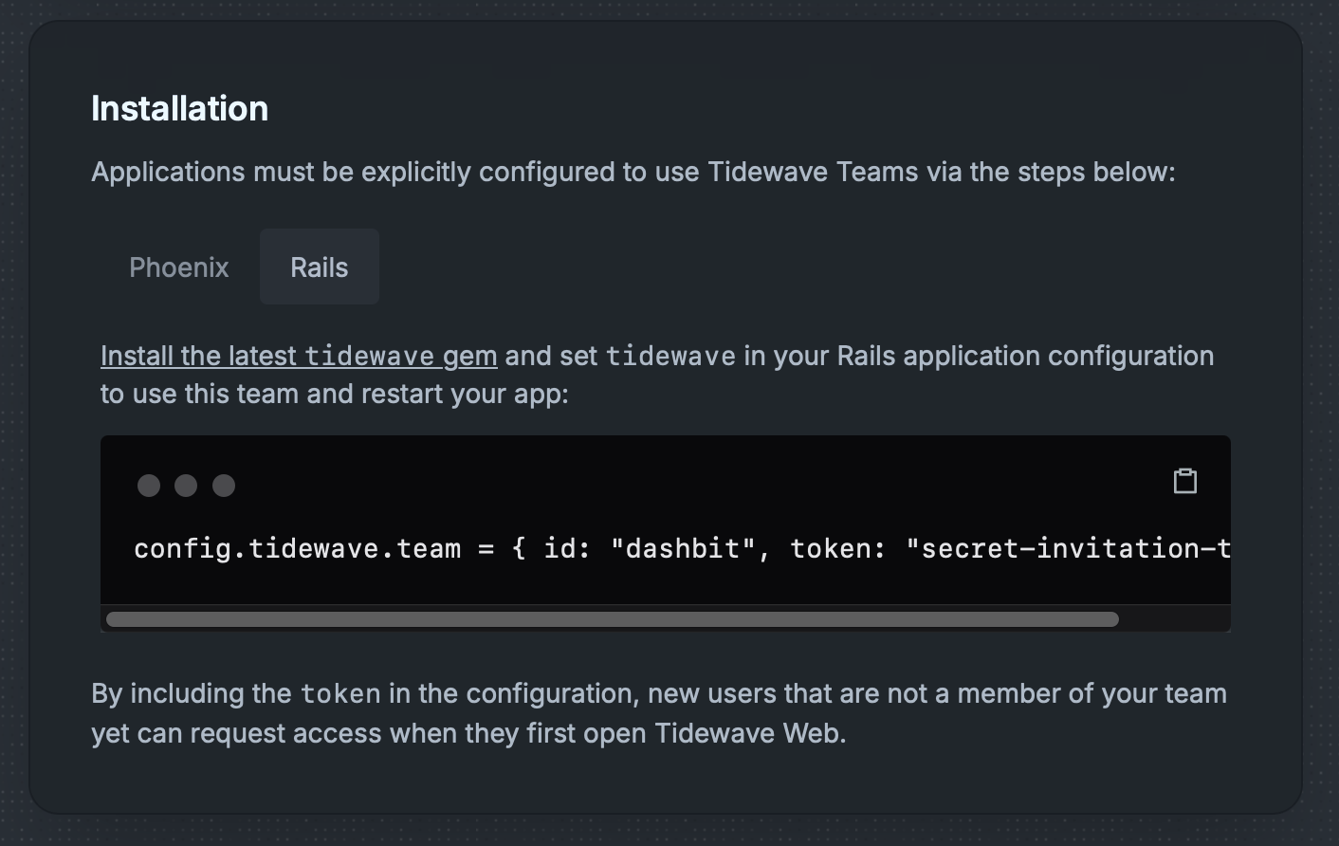Click the Installation heading
This screenshot has height=846, width=1339.
point(179,109)
